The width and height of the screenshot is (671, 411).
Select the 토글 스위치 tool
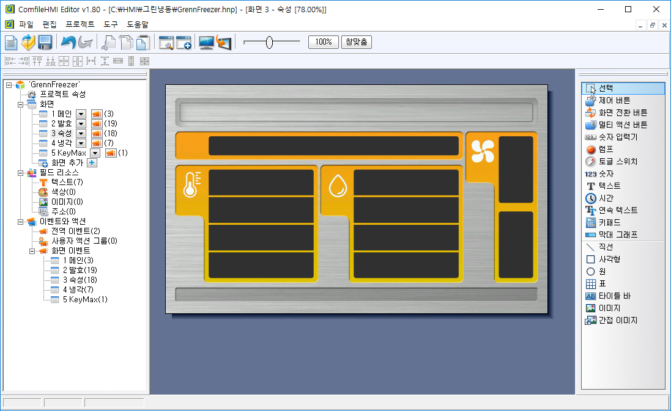[x=618, y=161]
